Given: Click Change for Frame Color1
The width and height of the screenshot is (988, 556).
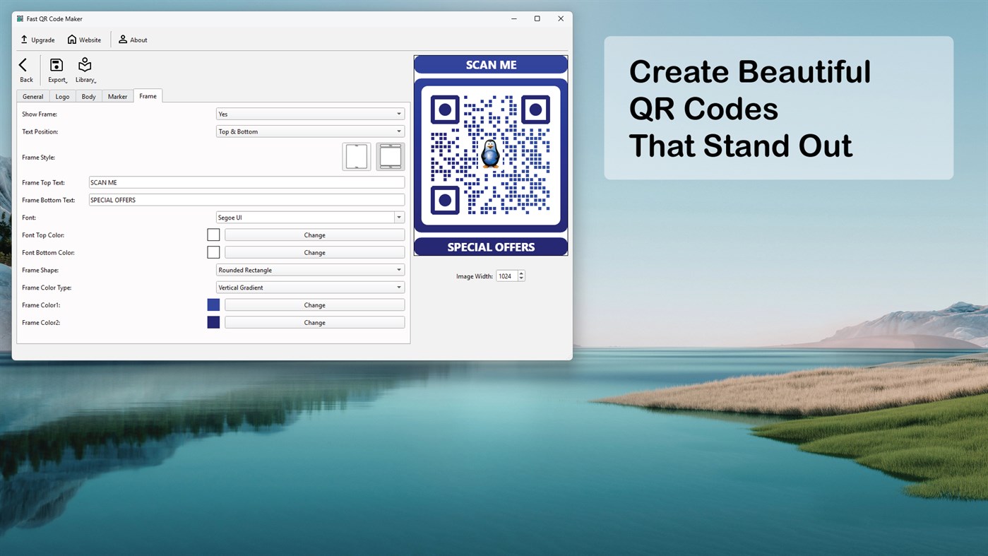Looking at the screenshot, I should pyautogui.click(x=314, y=304).
